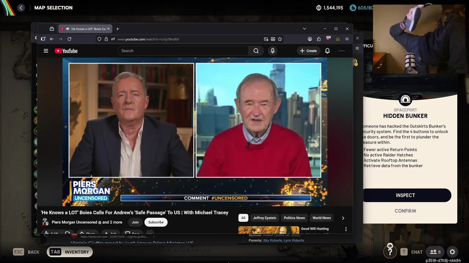Open the YouTube hamburger guide menu
The height and width of the screenshot is (263, 469).
pyautogui.click(x=46, y=51)
